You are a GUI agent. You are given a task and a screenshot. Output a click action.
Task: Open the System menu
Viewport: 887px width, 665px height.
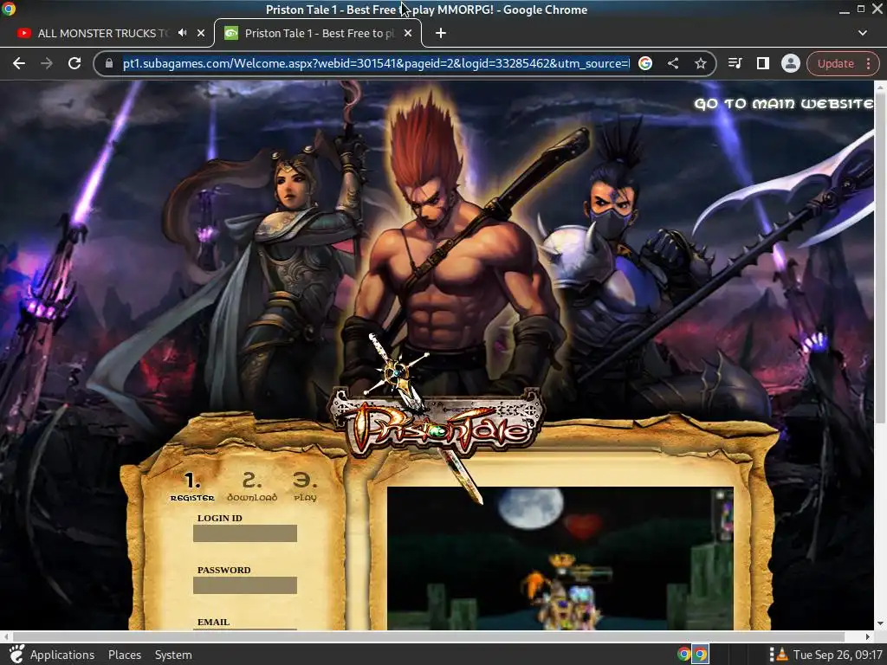173,655
